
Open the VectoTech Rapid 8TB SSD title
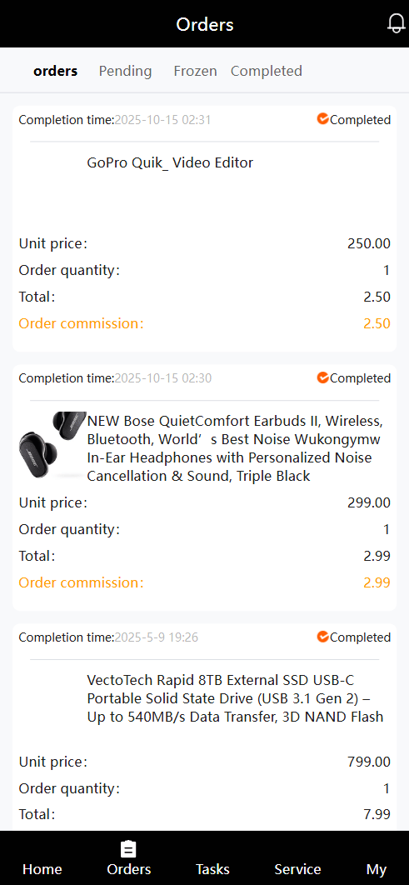click(235, 698)
